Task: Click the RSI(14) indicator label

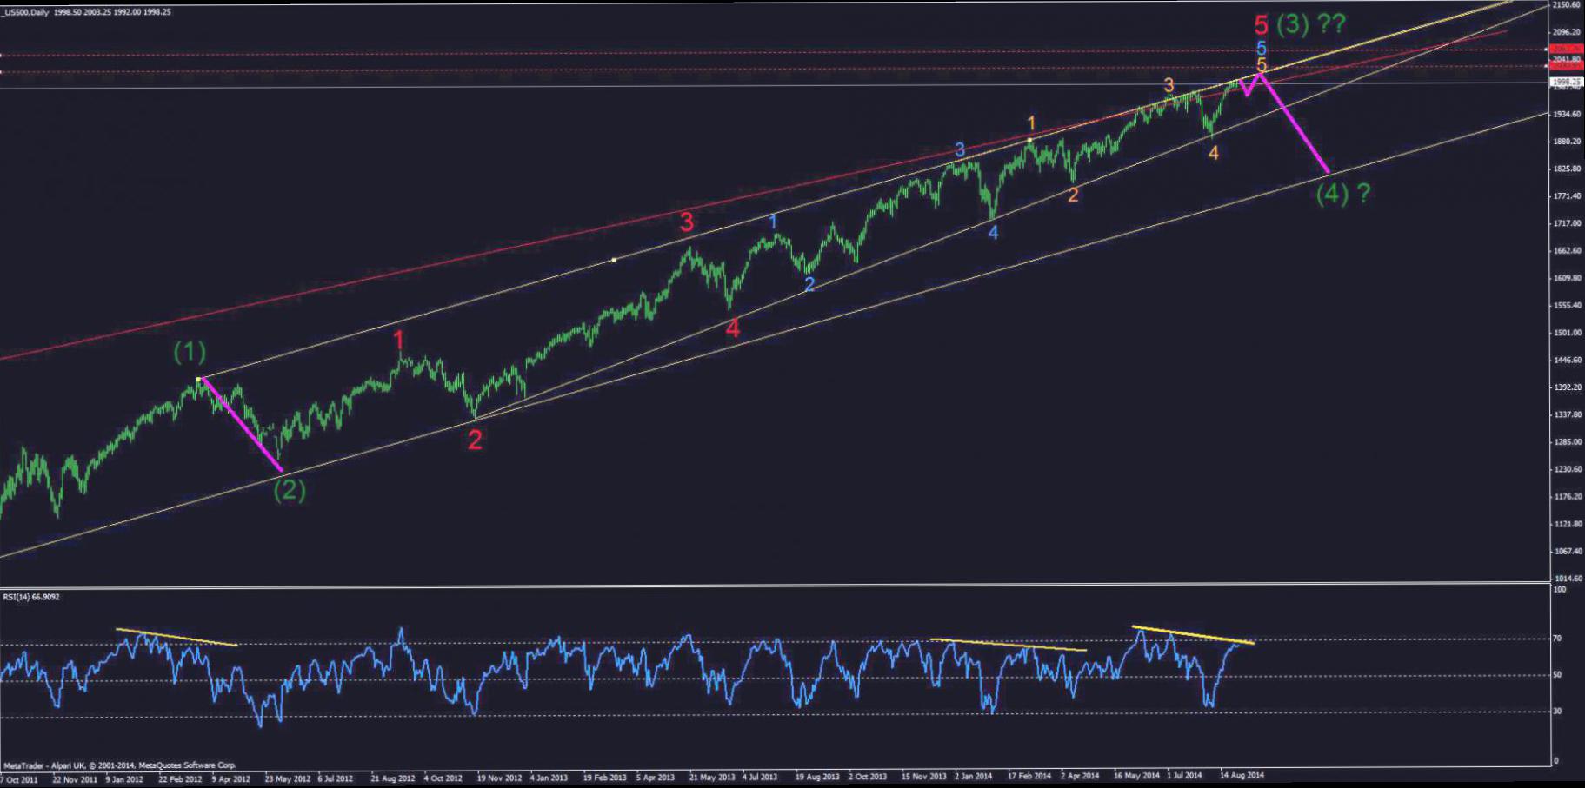Action: click(x=31, y=597)
